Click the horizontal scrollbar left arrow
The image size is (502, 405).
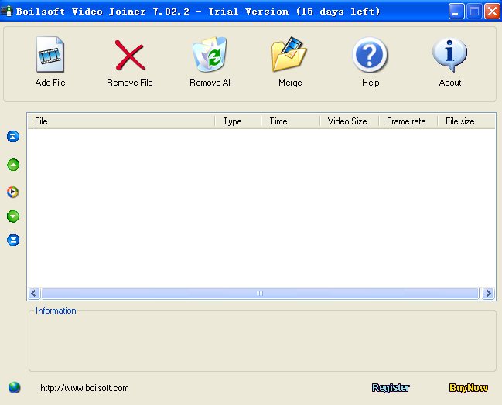34,294
